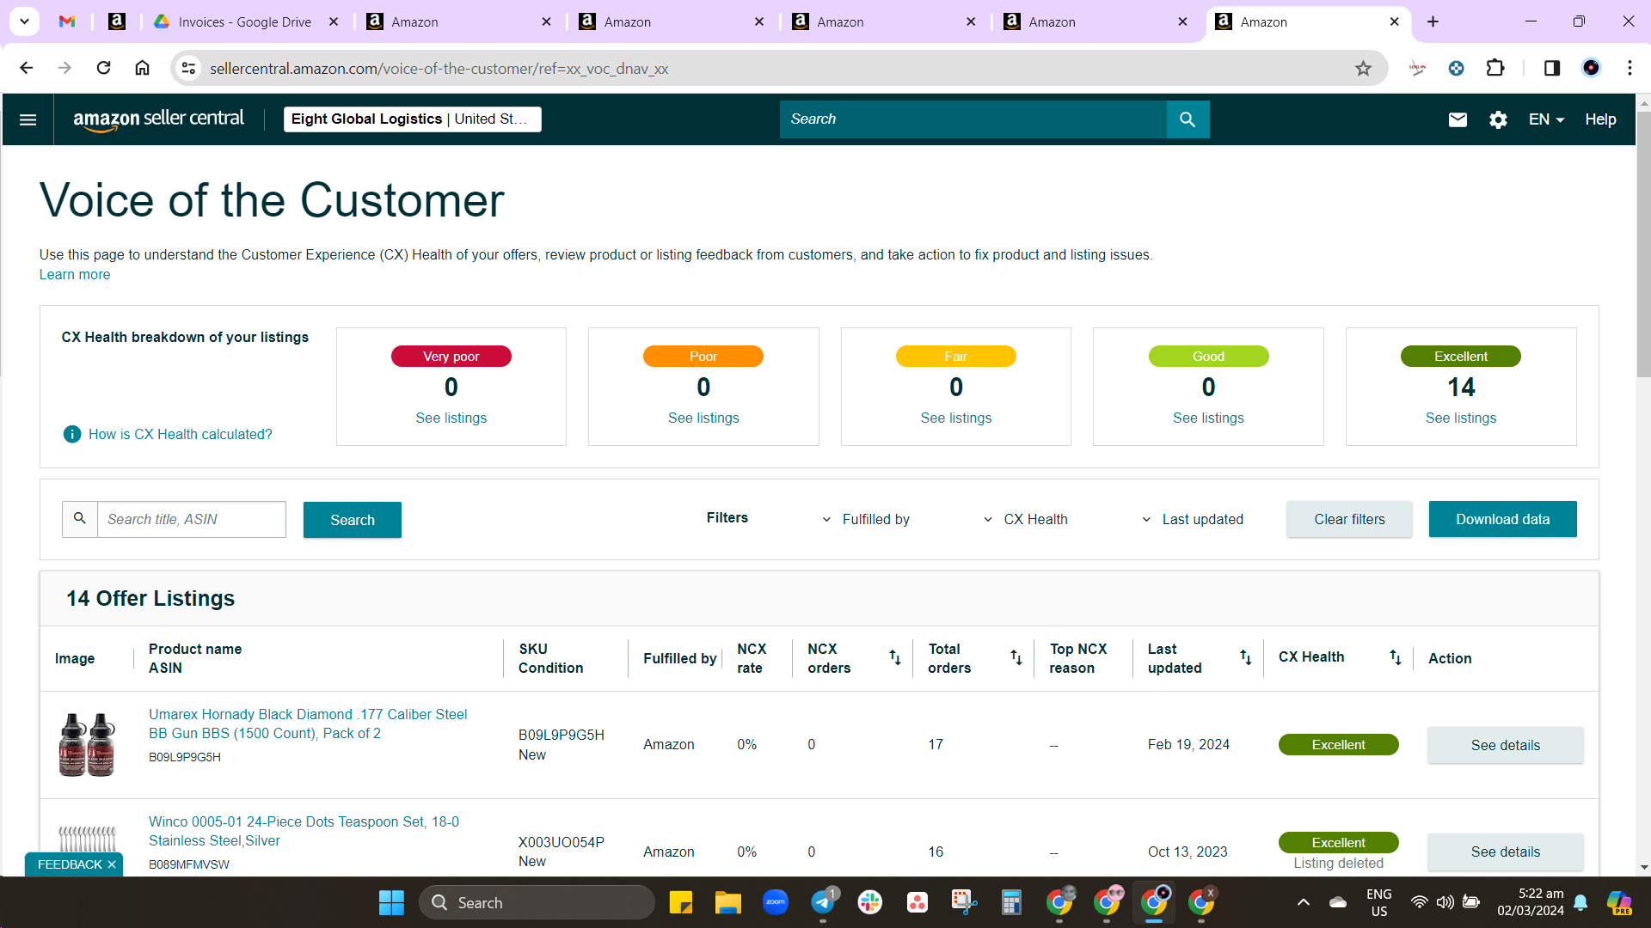Switch to the pinned Gmail tab
This screenshot has width=1651, height=928.
tap(67, 21)
